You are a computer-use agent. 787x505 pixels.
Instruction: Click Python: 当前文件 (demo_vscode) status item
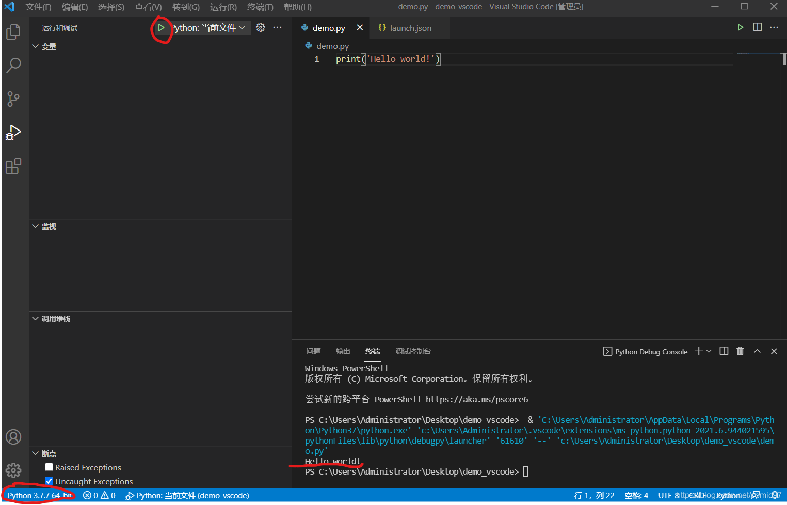click(187, 495)
